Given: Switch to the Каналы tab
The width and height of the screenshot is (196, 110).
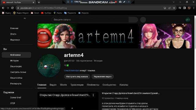Looking at the screenshot, I should [x=124, y=85].
